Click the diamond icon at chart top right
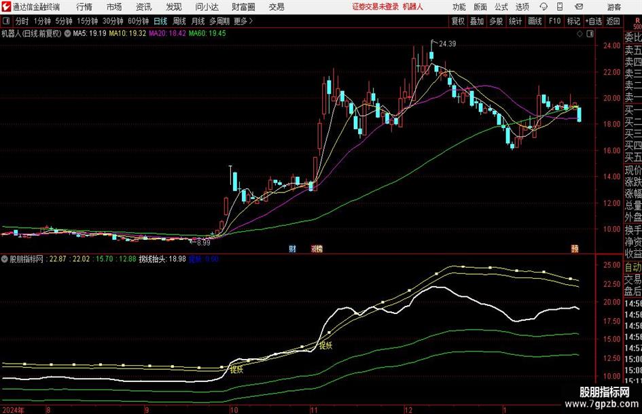This screenshot has height=414, width=642. [579, 34]
